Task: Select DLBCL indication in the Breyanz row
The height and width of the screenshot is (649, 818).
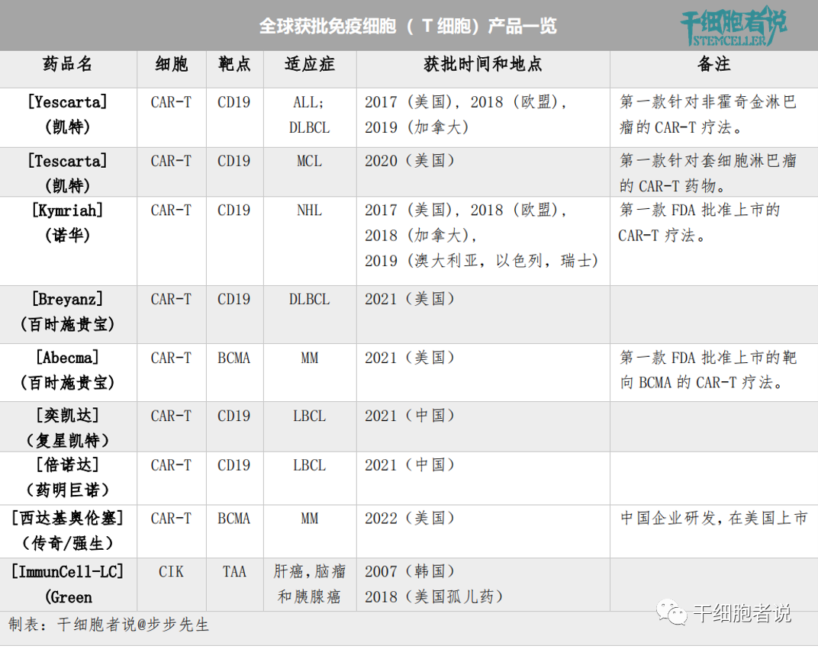Action: click(x=309, y=299)
